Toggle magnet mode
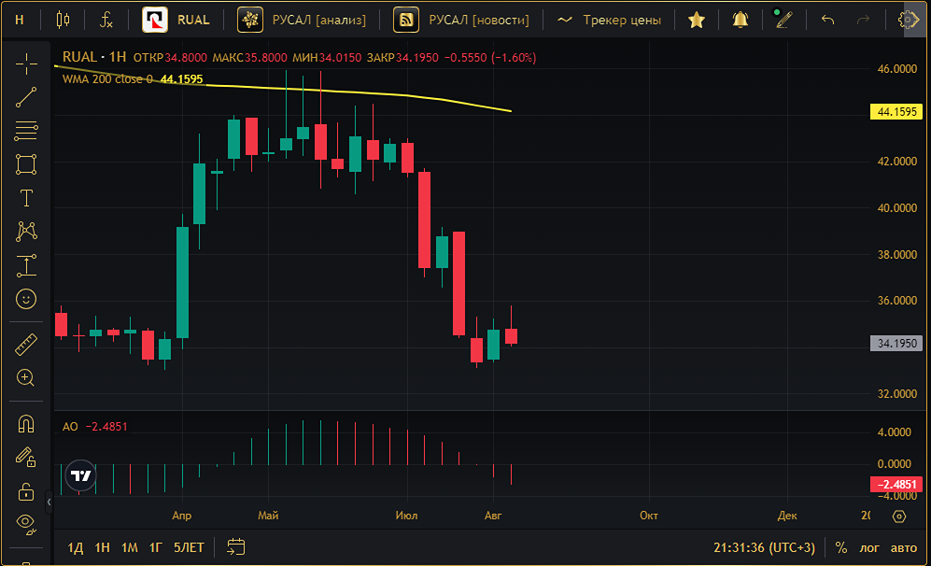This screenshot has height=566, width=931. (x=26, y=423)
